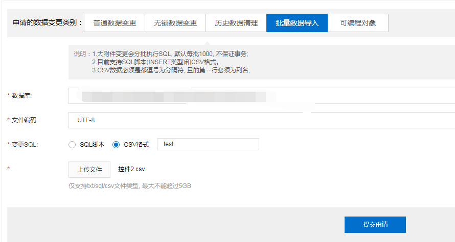The image size is (455, 242).
Task: Click the table name field containing test
Action: pos(208,144)
